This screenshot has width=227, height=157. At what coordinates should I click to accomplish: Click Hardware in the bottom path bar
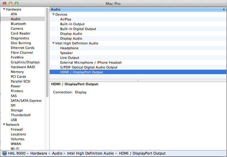[39, 153]
